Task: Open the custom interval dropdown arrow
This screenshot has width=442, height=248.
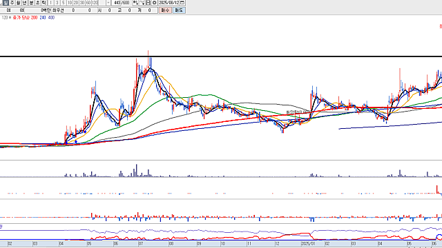Action: pyautogui.click(x=108, y=3)
